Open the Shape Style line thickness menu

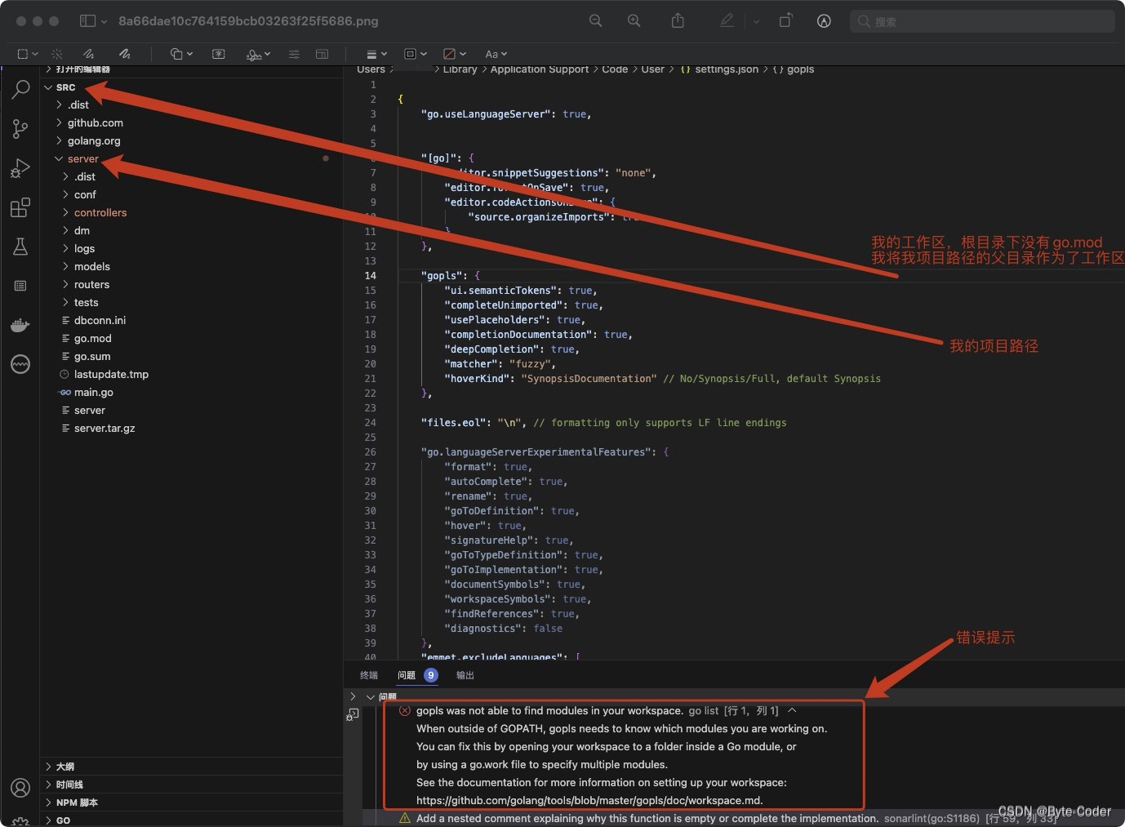coord(376,54)
